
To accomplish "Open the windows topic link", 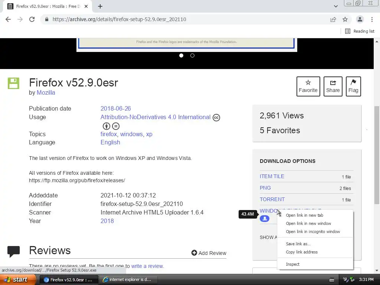I will (131, 134).
